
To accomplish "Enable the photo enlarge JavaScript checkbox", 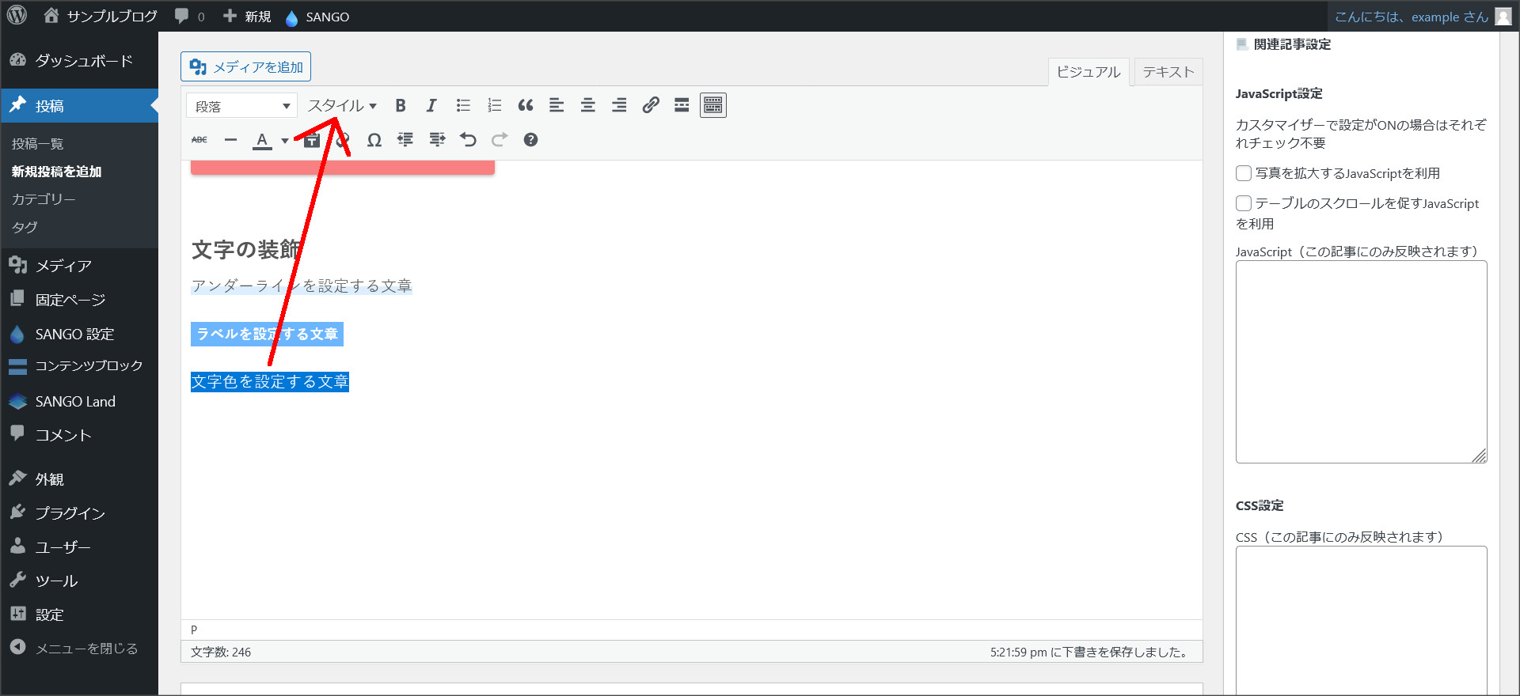I will (x=1244, y=173).
